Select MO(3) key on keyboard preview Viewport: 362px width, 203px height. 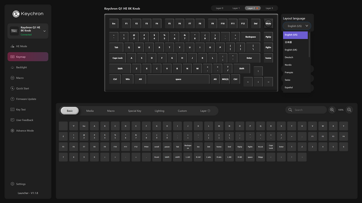coord(225,80)
